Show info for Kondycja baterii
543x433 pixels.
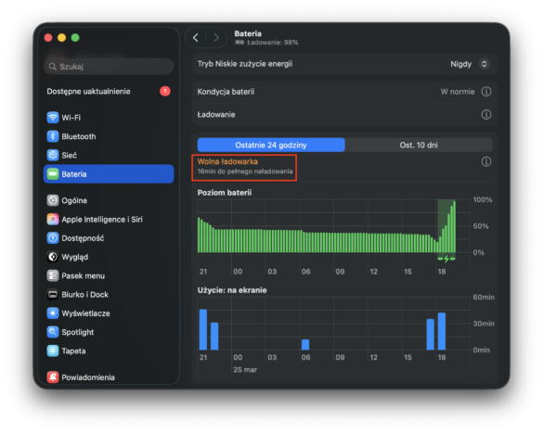pyautogui.click(x=486, y=92)
